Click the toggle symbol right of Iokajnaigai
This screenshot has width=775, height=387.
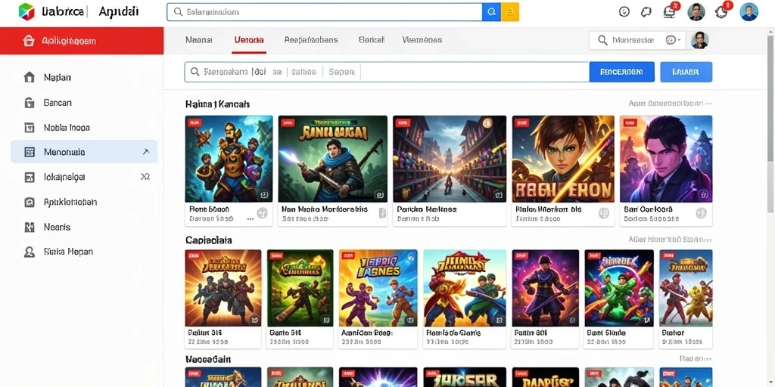145,177
